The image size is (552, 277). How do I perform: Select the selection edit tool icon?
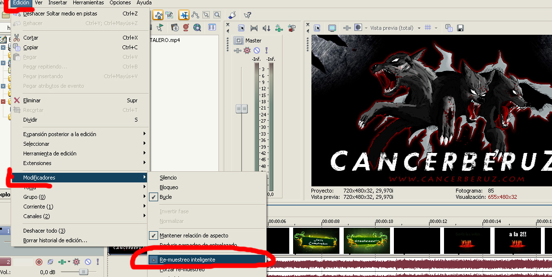206,15
